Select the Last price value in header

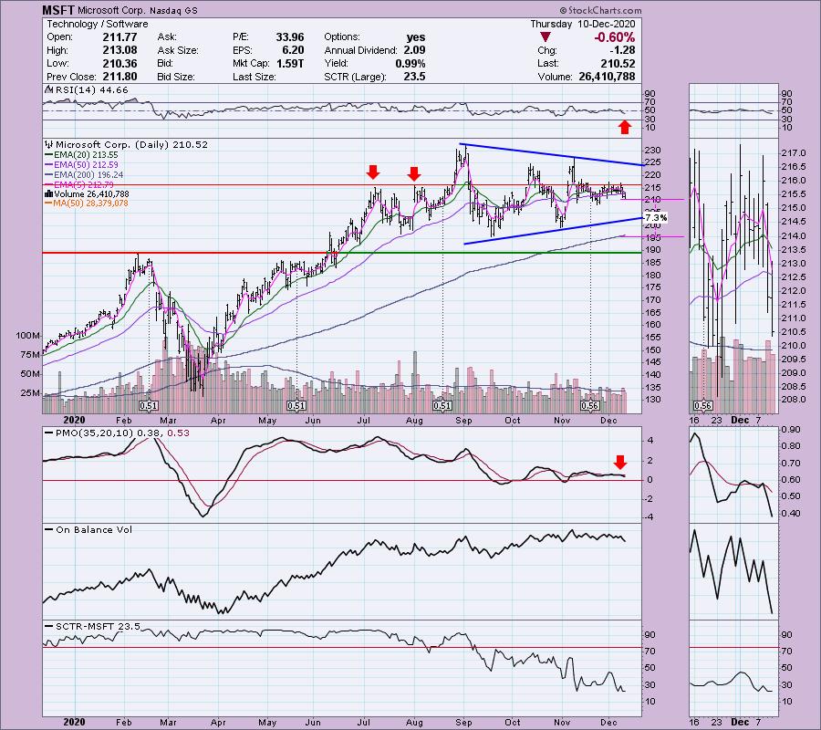click(618, 63)
